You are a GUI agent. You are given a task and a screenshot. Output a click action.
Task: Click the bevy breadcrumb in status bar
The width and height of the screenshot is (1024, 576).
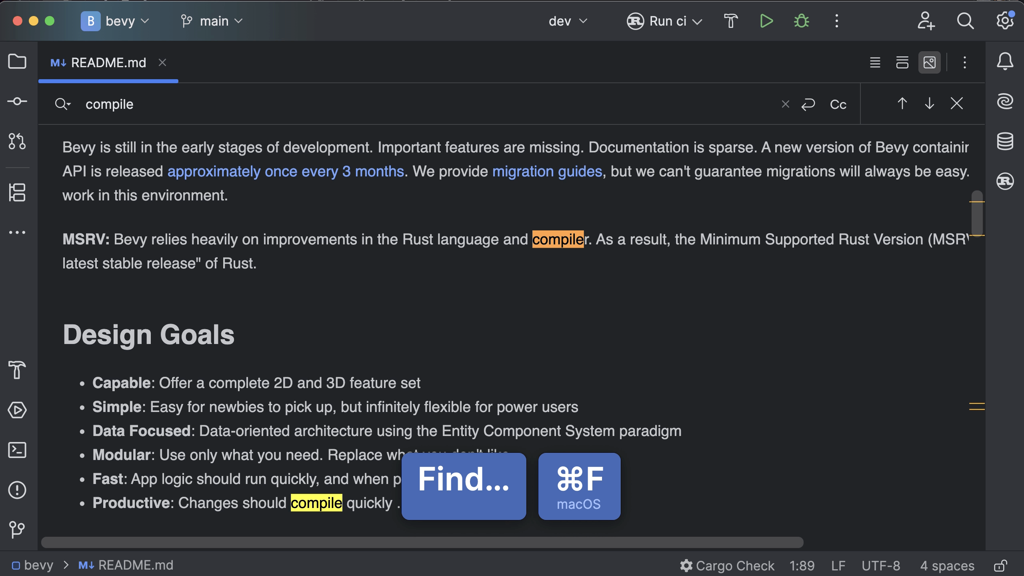38,565
